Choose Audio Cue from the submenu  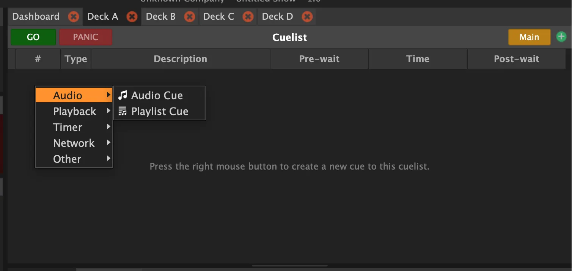pos(159,95)
